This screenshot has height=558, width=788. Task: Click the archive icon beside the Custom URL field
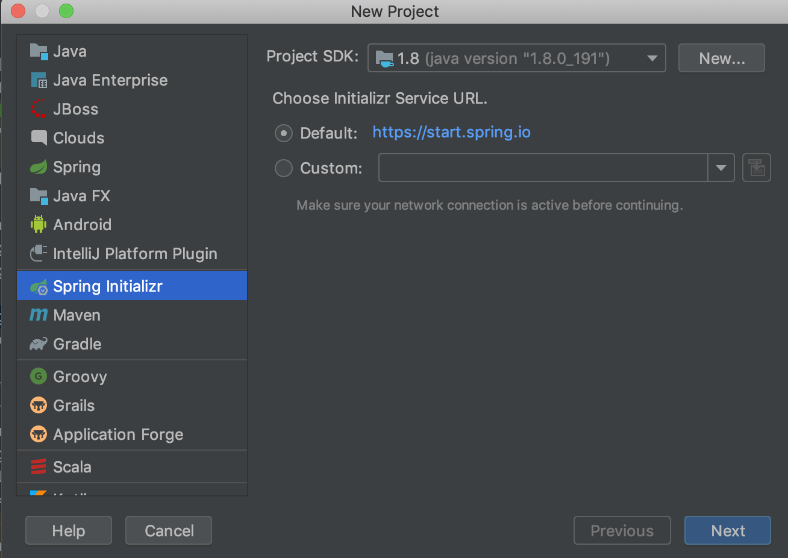click(x=757, y=168)
